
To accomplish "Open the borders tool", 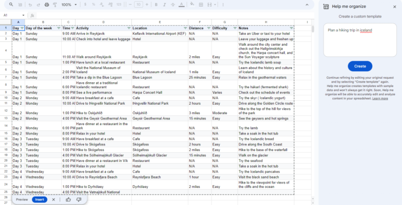I will [201, 4].
